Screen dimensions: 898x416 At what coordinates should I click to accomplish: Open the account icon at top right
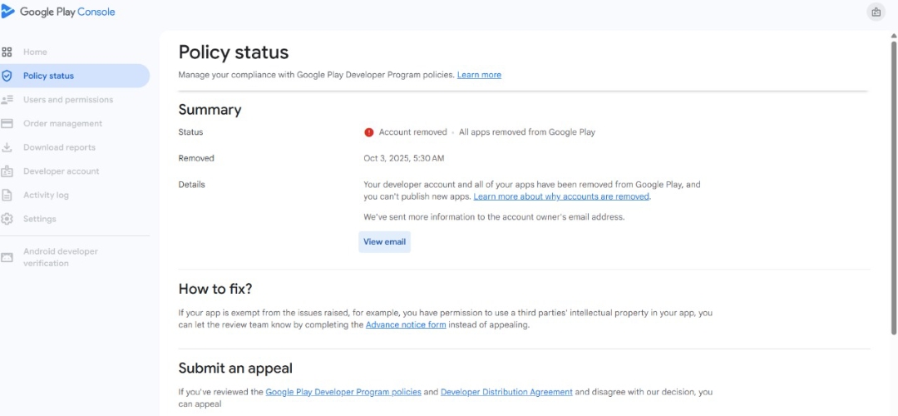pyautogui.click(x=876, y=12)
